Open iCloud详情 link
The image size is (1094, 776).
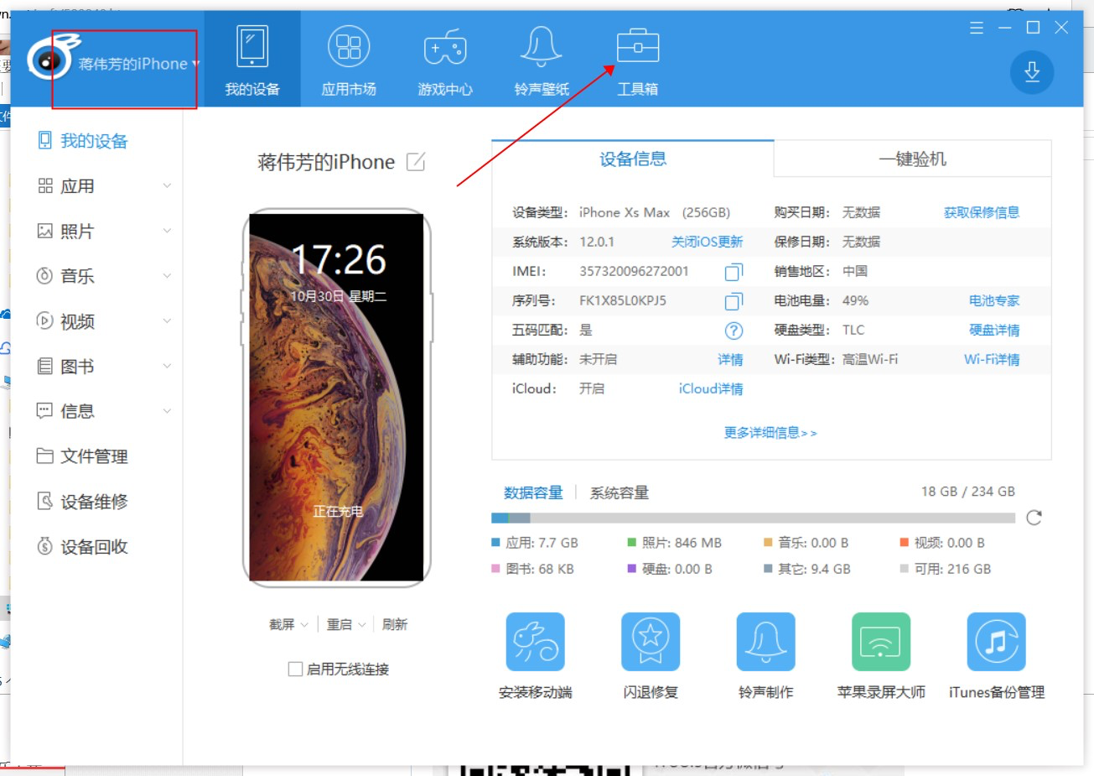coord(711,388)
